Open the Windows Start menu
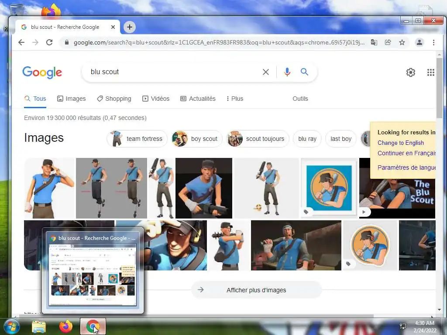The width and height of the screenshot is (447, 335). (11, 327)
